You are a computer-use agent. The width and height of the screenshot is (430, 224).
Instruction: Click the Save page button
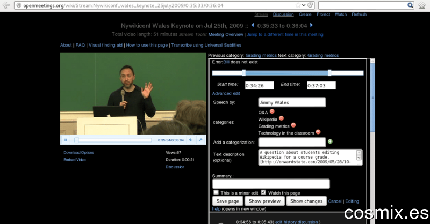[x=227, y=201]
